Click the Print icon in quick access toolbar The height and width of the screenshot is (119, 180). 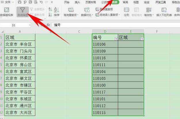tap(31, 2)
